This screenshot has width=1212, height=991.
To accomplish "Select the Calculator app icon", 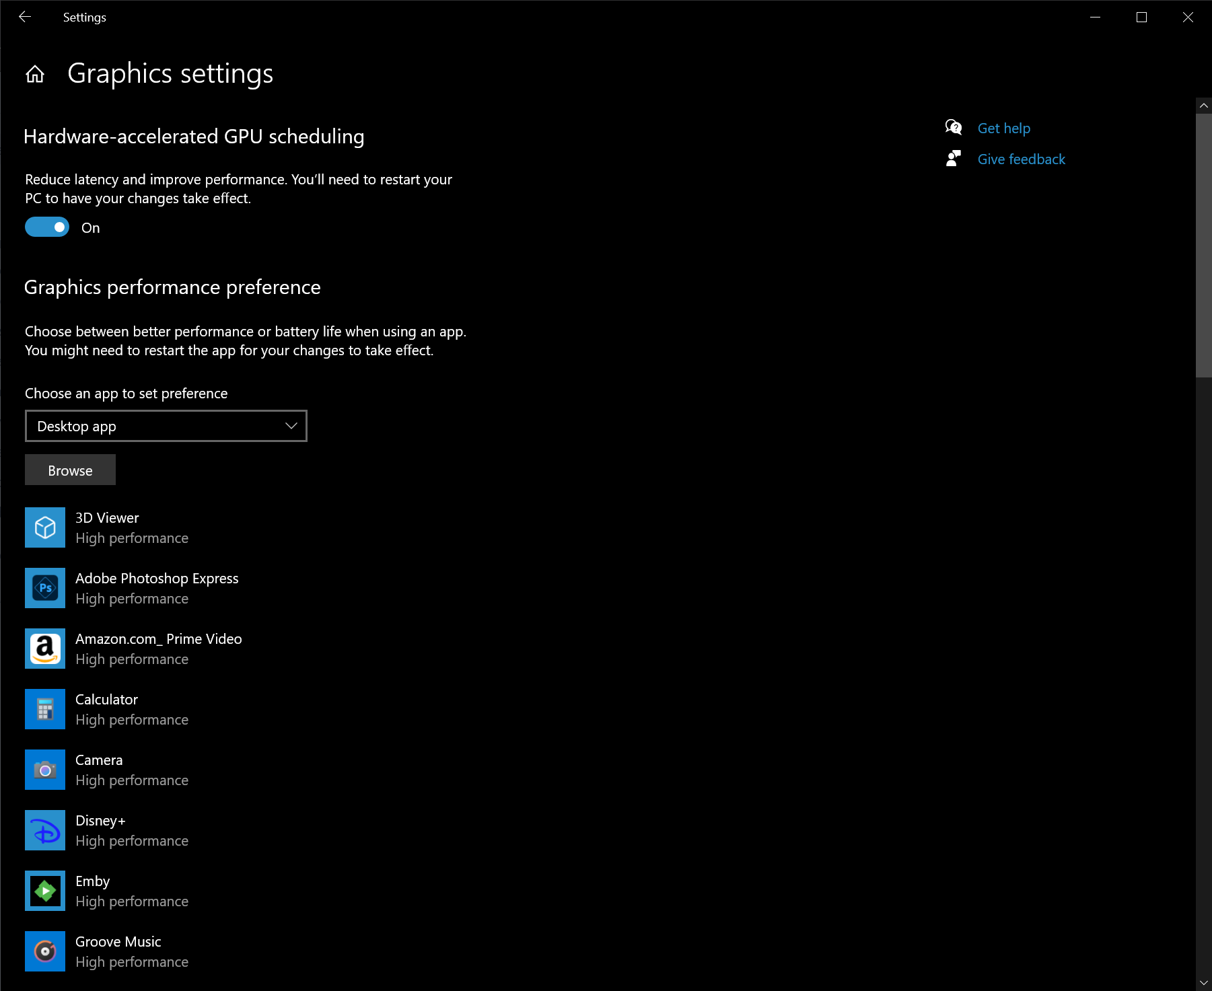I will (x=45, y=709).
